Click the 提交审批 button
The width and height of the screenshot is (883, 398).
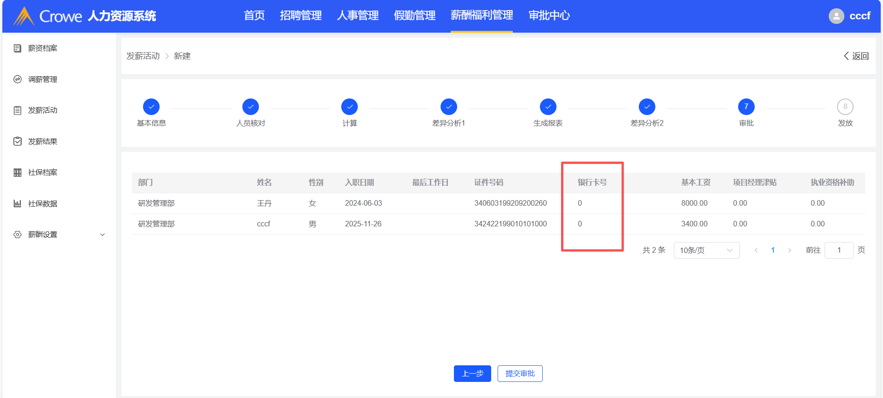(520, 374)
